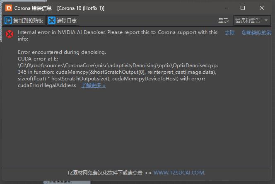Clear messages via the 清除日志 label
This screenshot has width=275, height=184.
tap(67, 21)
